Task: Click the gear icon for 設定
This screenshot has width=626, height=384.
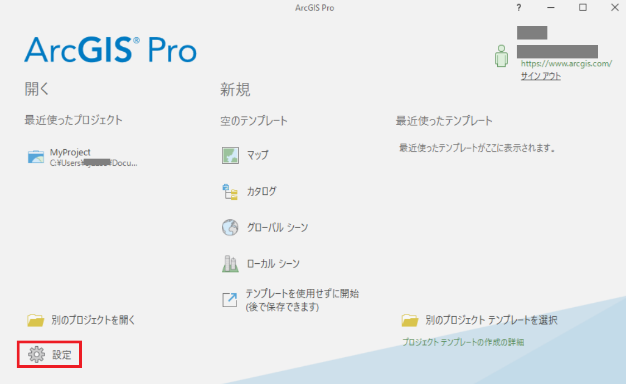Action: tap(36, 355)
